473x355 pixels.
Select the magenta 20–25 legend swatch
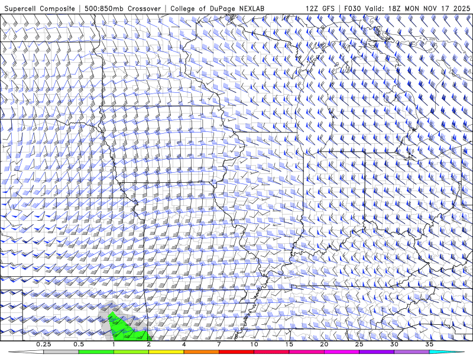[x=342, y=352]
